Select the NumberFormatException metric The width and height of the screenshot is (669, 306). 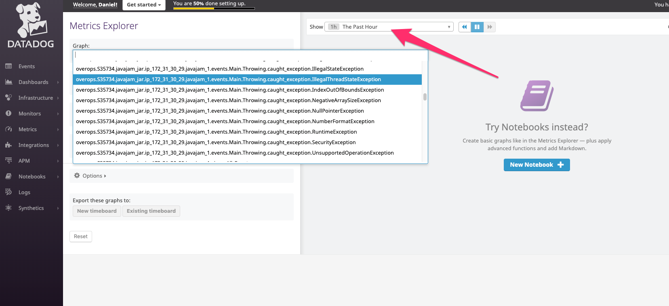(247, 122)
